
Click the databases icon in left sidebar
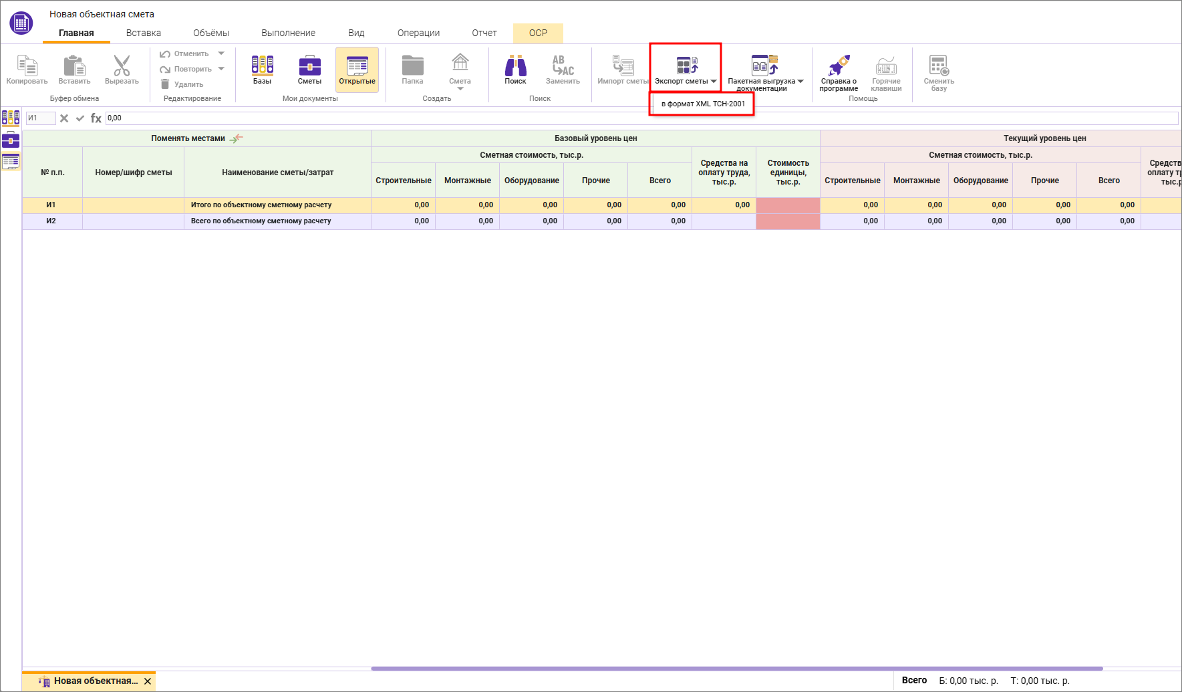click(x=11, y=118)
